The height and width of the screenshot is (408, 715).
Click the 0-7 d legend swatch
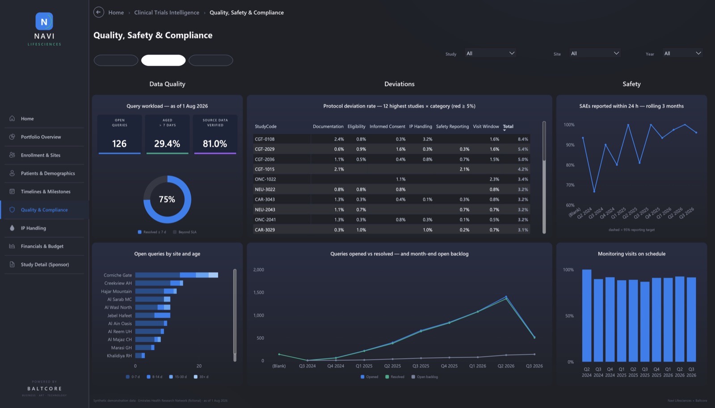[x=128, y=377]
